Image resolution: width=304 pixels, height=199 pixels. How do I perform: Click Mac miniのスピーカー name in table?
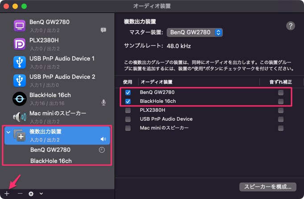click(164, 128)
